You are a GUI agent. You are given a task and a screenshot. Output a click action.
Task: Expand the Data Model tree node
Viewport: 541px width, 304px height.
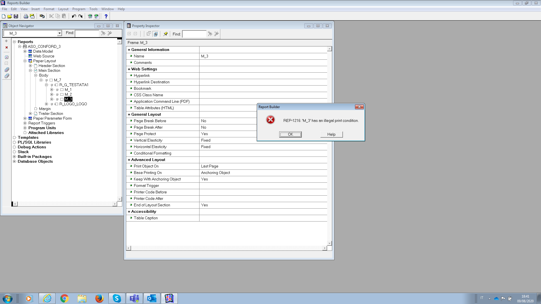coord(25,52)
